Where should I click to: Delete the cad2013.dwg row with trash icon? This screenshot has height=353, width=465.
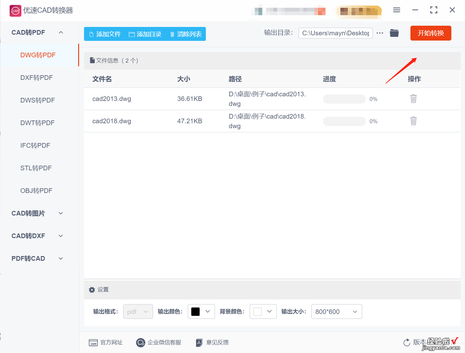414,99
